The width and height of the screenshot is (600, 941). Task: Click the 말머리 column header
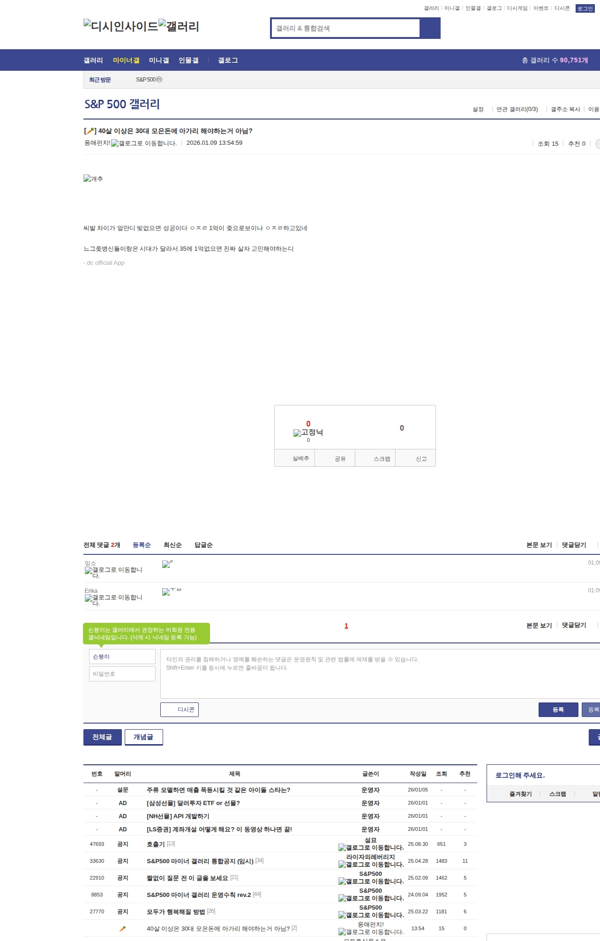pos(123,774)
